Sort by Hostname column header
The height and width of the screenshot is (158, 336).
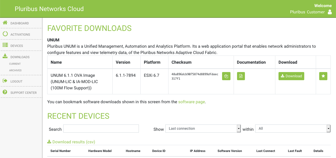point(133,151)
